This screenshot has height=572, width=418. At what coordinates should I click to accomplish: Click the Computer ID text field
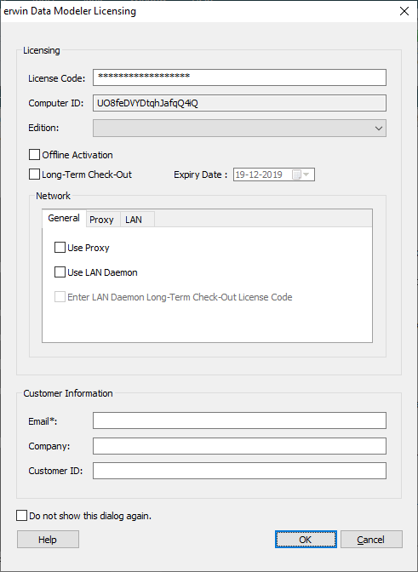pyautogui.click(x=239, y=103)
